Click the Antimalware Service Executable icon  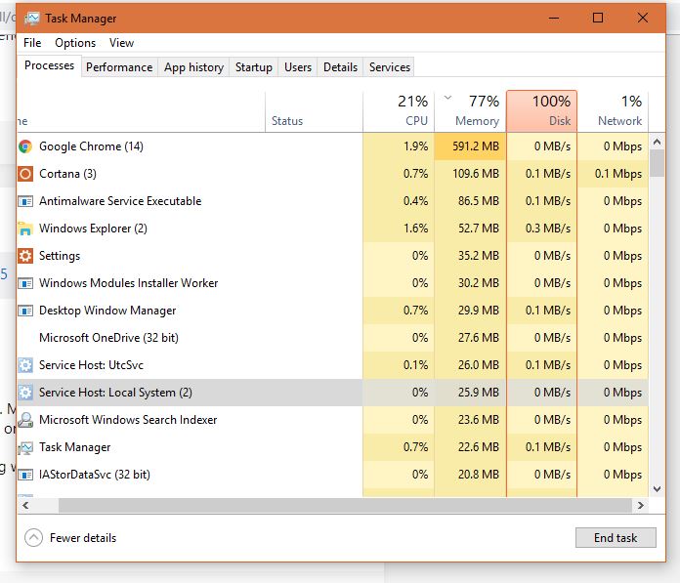click(x=25, y=201)
